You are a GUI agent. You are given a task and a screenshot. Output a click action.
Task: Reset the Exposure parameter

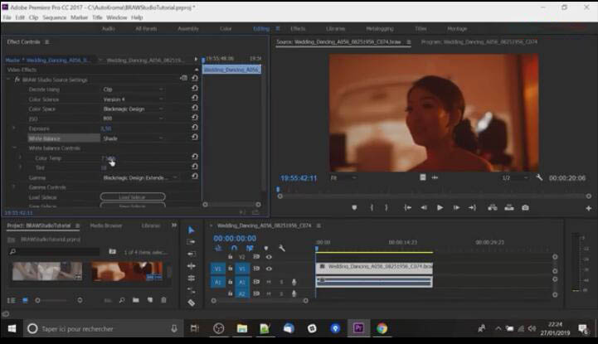coord(194,128)
